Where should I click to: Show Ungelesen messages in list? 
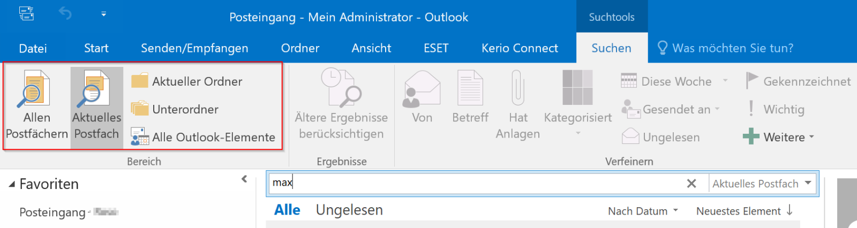349,210
